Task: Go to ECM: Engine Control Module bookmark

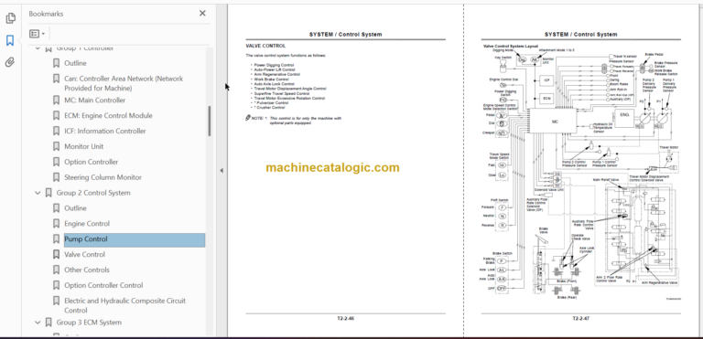Action: pyautogui.click(x=108, y=115)
